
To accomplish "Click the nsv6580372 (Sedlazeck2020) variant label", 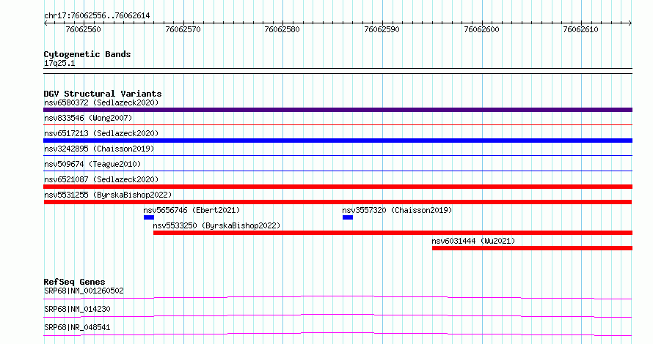I will (x=101, y=102).
